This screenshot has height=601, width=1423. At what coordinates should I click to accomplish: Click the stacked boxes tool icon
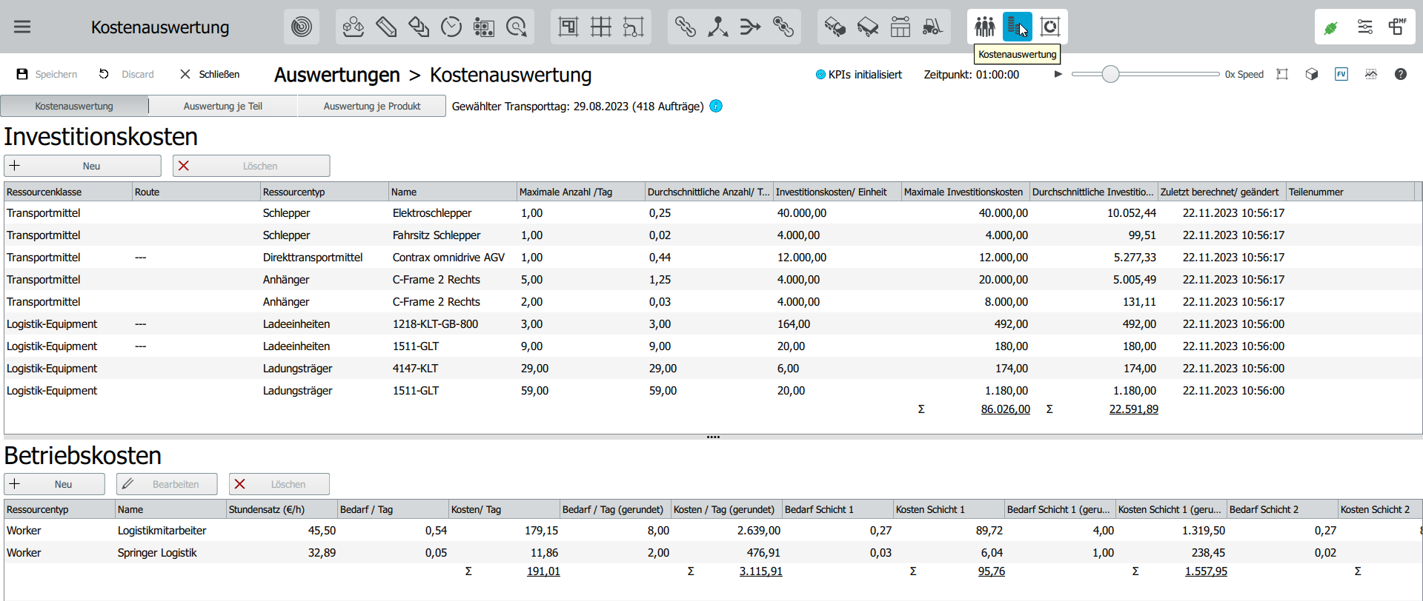[x=419, y=27]
